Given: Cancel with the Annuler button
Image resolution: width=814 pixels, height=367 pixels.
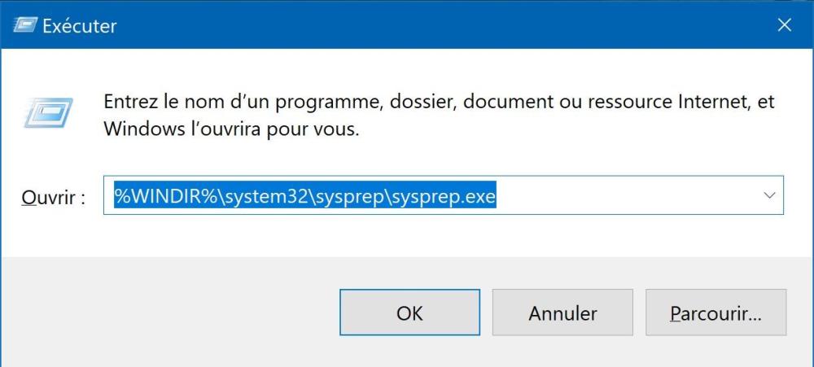Looking at the screenshot, I should (562, 313).
